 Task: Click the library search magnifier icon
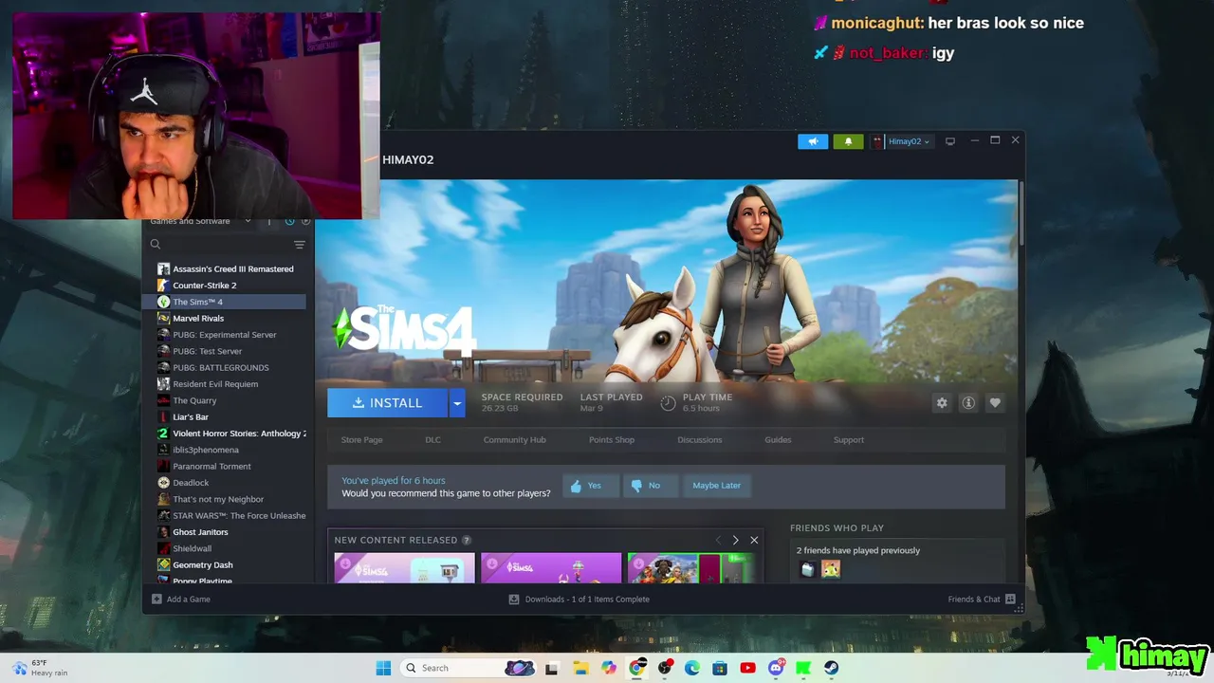point(156,245)
